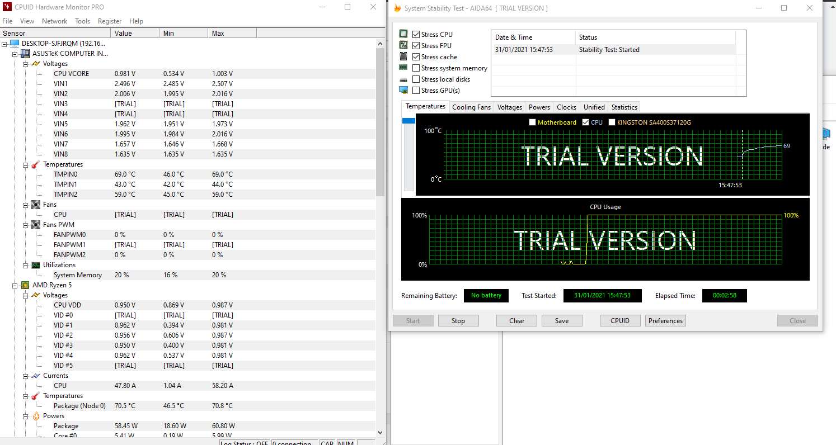Click the cache chip icon beside Stress cache
This screenshot has height=445, width=836.
(x=403, y=56)
